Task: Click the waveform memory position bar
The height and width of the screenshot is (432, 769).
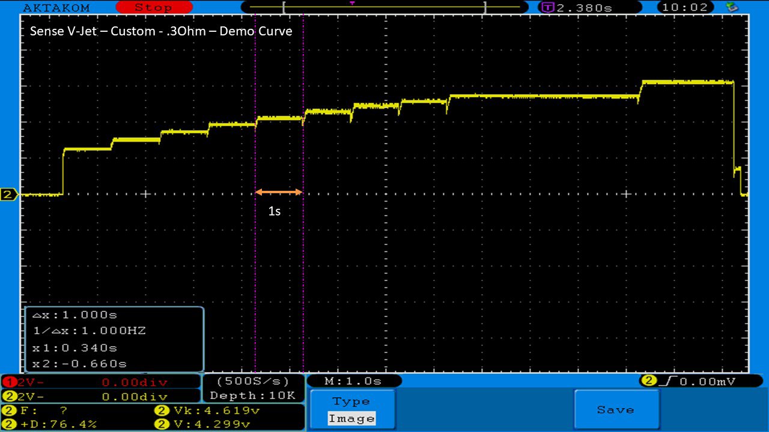Action: tap(384, 7)
